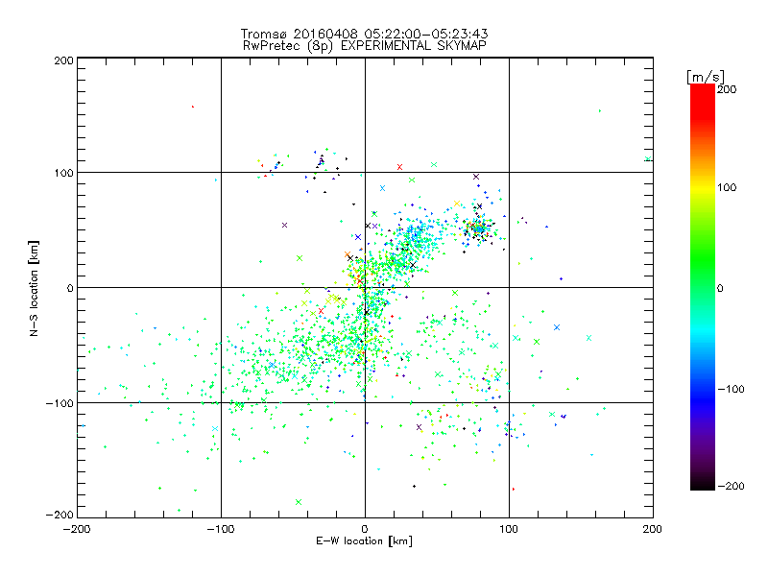Screen dimensions: 768x576
Task: Click the title line 'Tromsø 20160408 05:22:00-05:23:43'
Action: coord(364,34)
